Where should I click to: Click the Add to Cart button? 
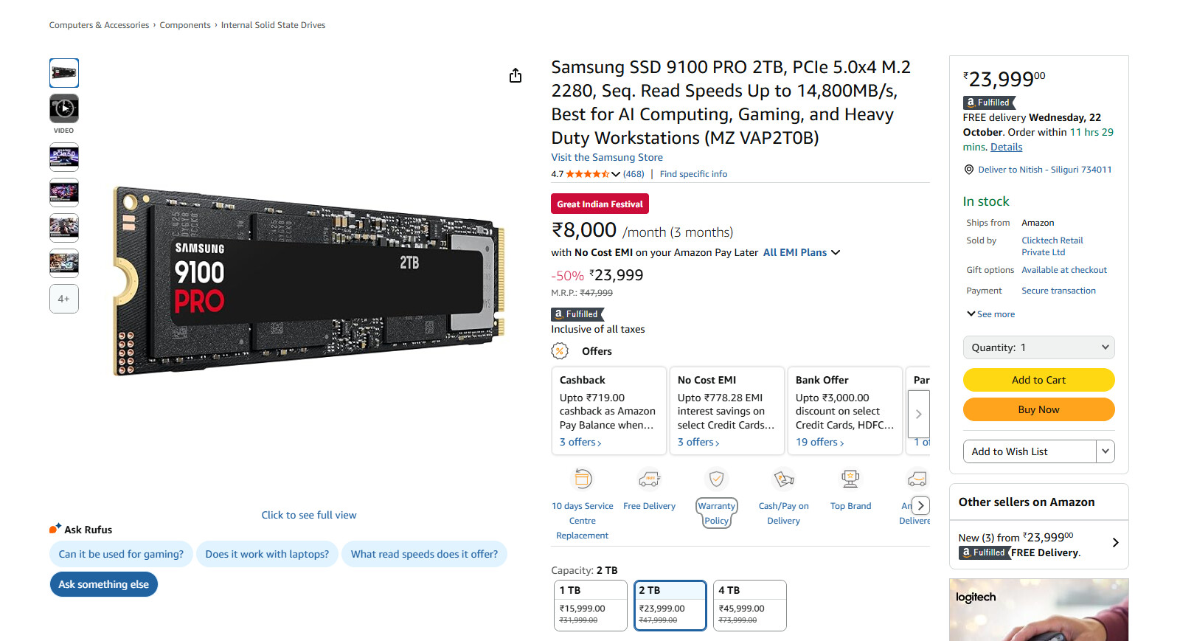(1038, 380)
